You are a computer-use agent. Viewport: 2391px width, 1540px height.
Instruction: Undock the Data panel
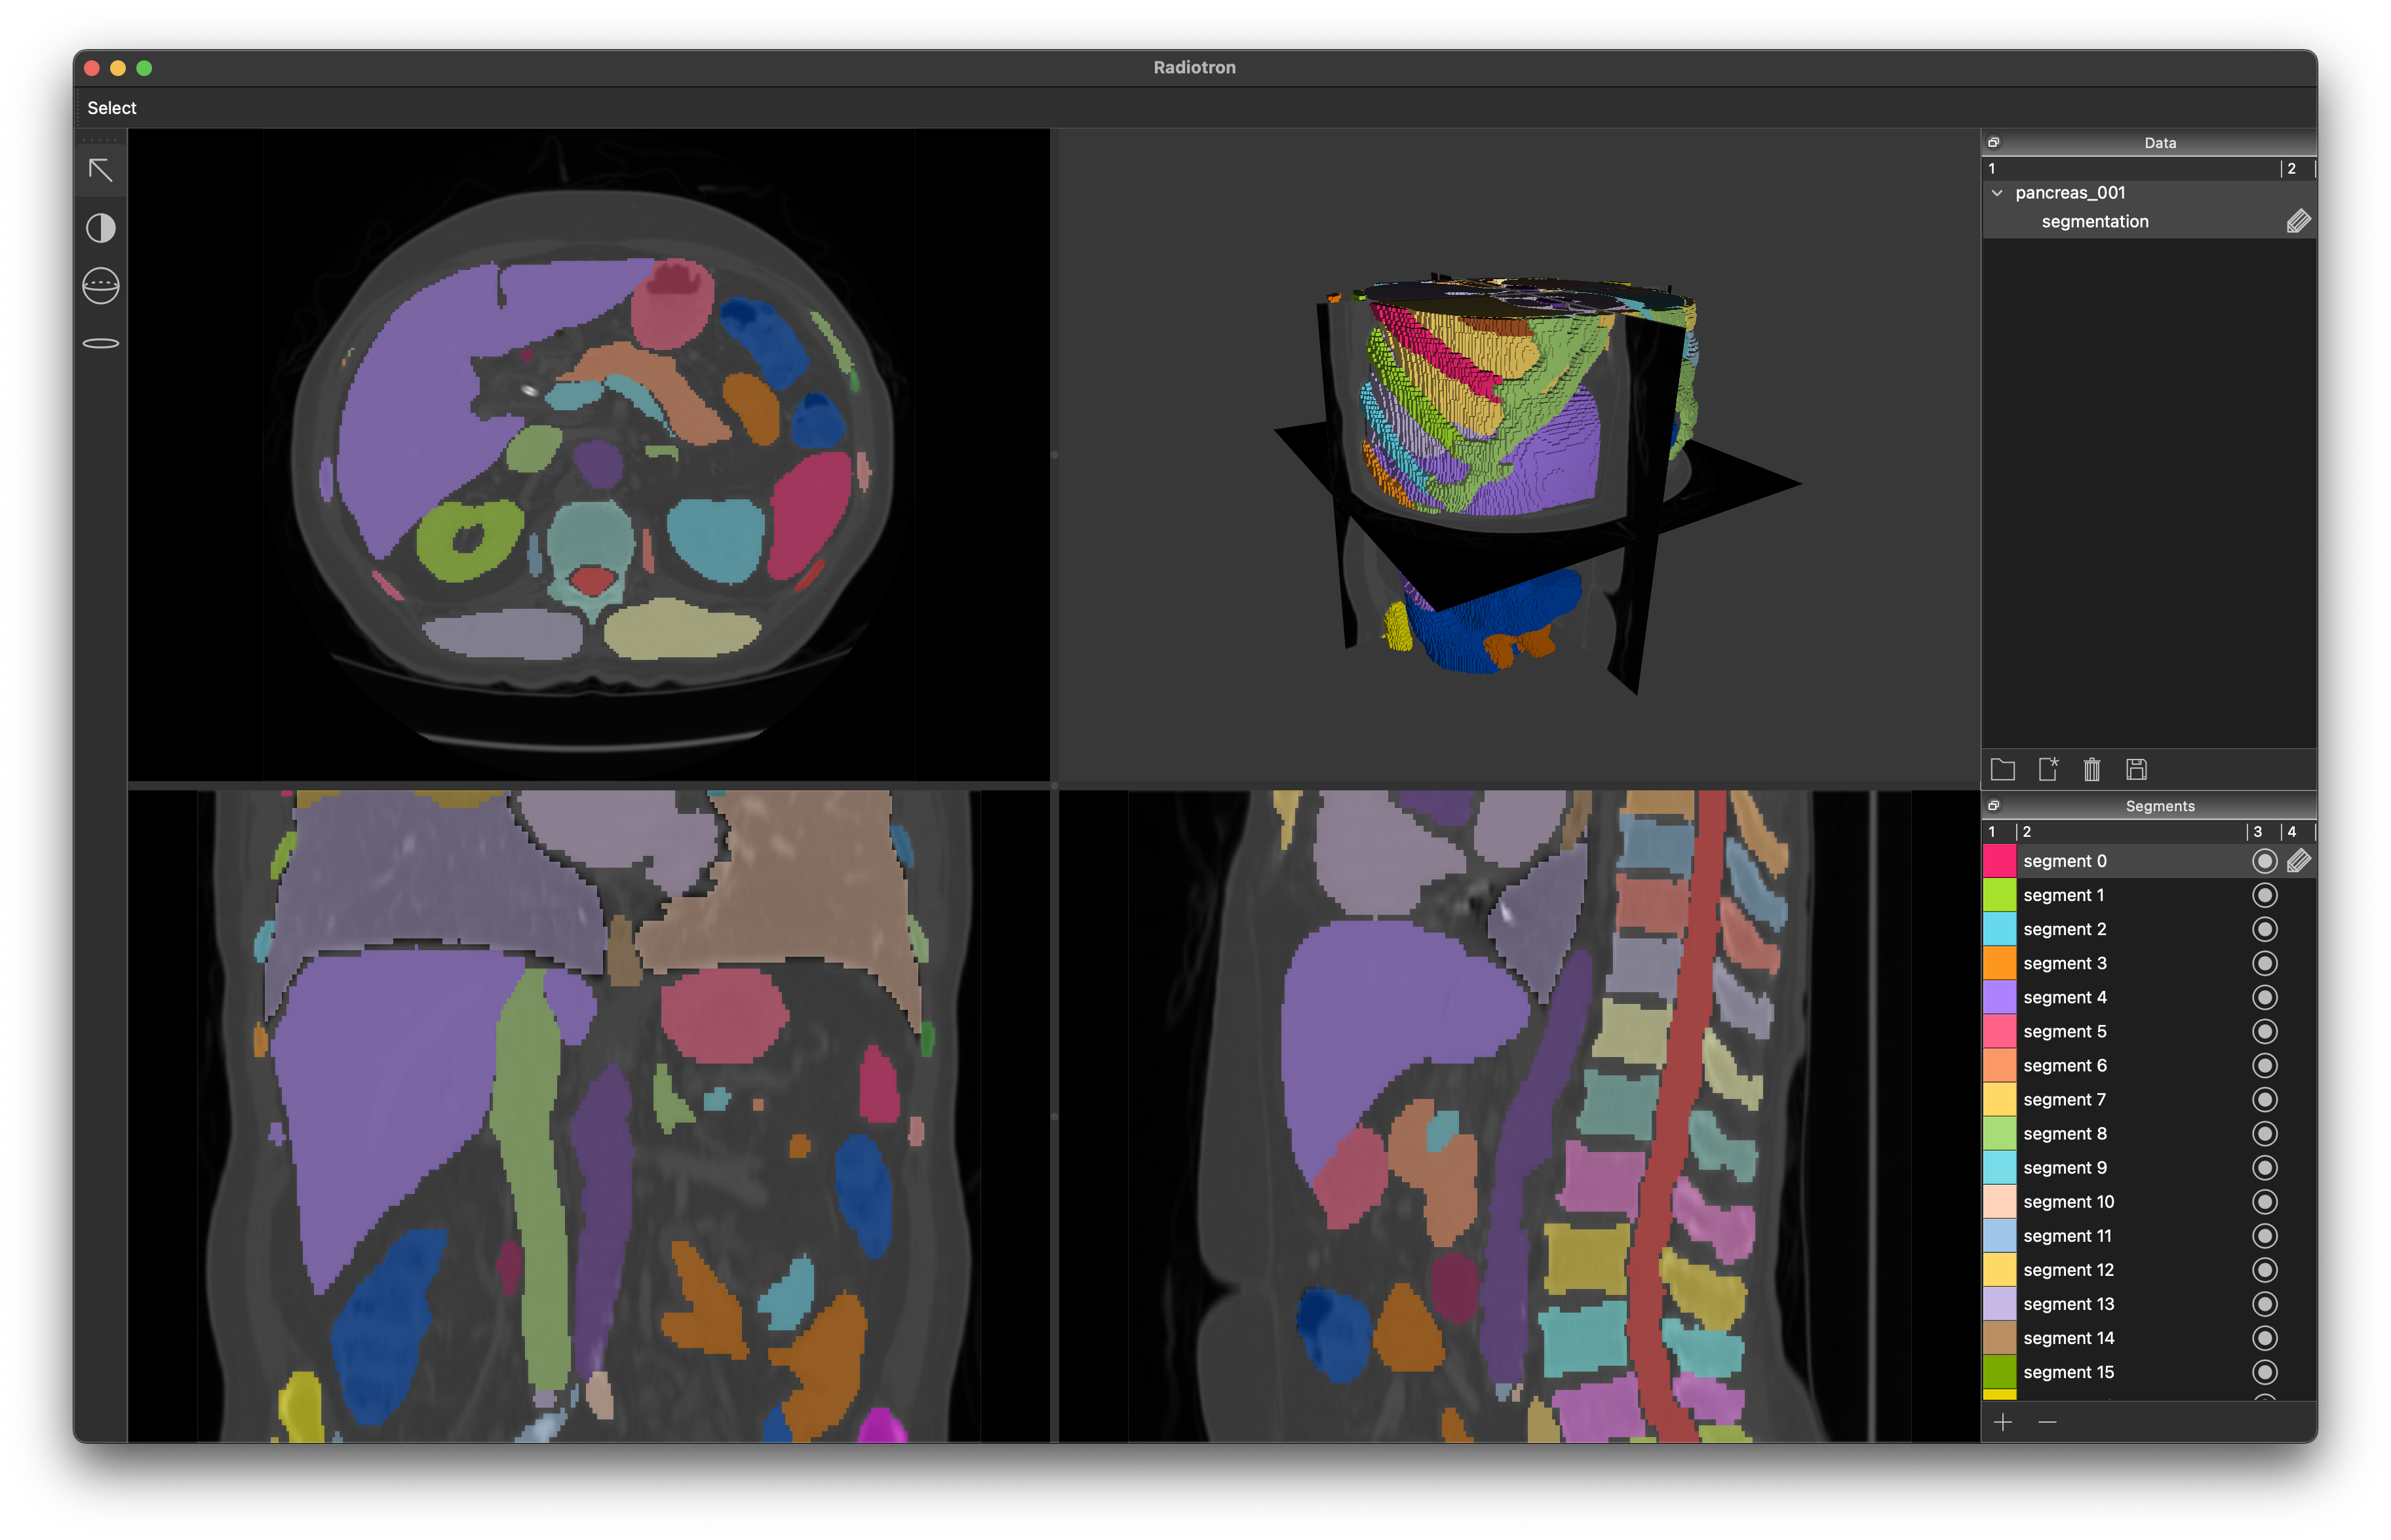1993,142
